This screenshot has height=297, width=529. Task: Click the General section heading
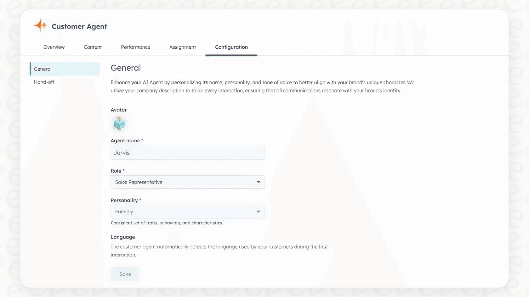point(126,68)
